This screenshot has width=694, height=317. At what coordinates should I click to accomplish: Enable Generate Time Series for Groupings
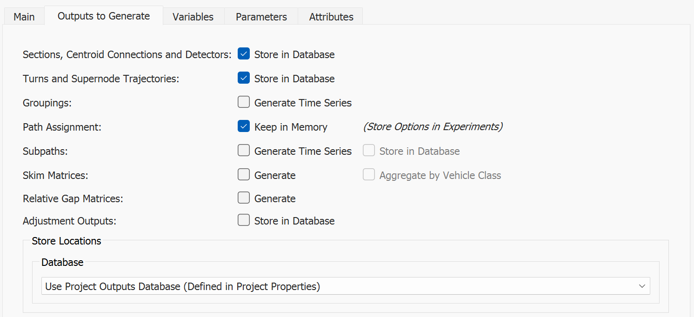click(244, 102)
